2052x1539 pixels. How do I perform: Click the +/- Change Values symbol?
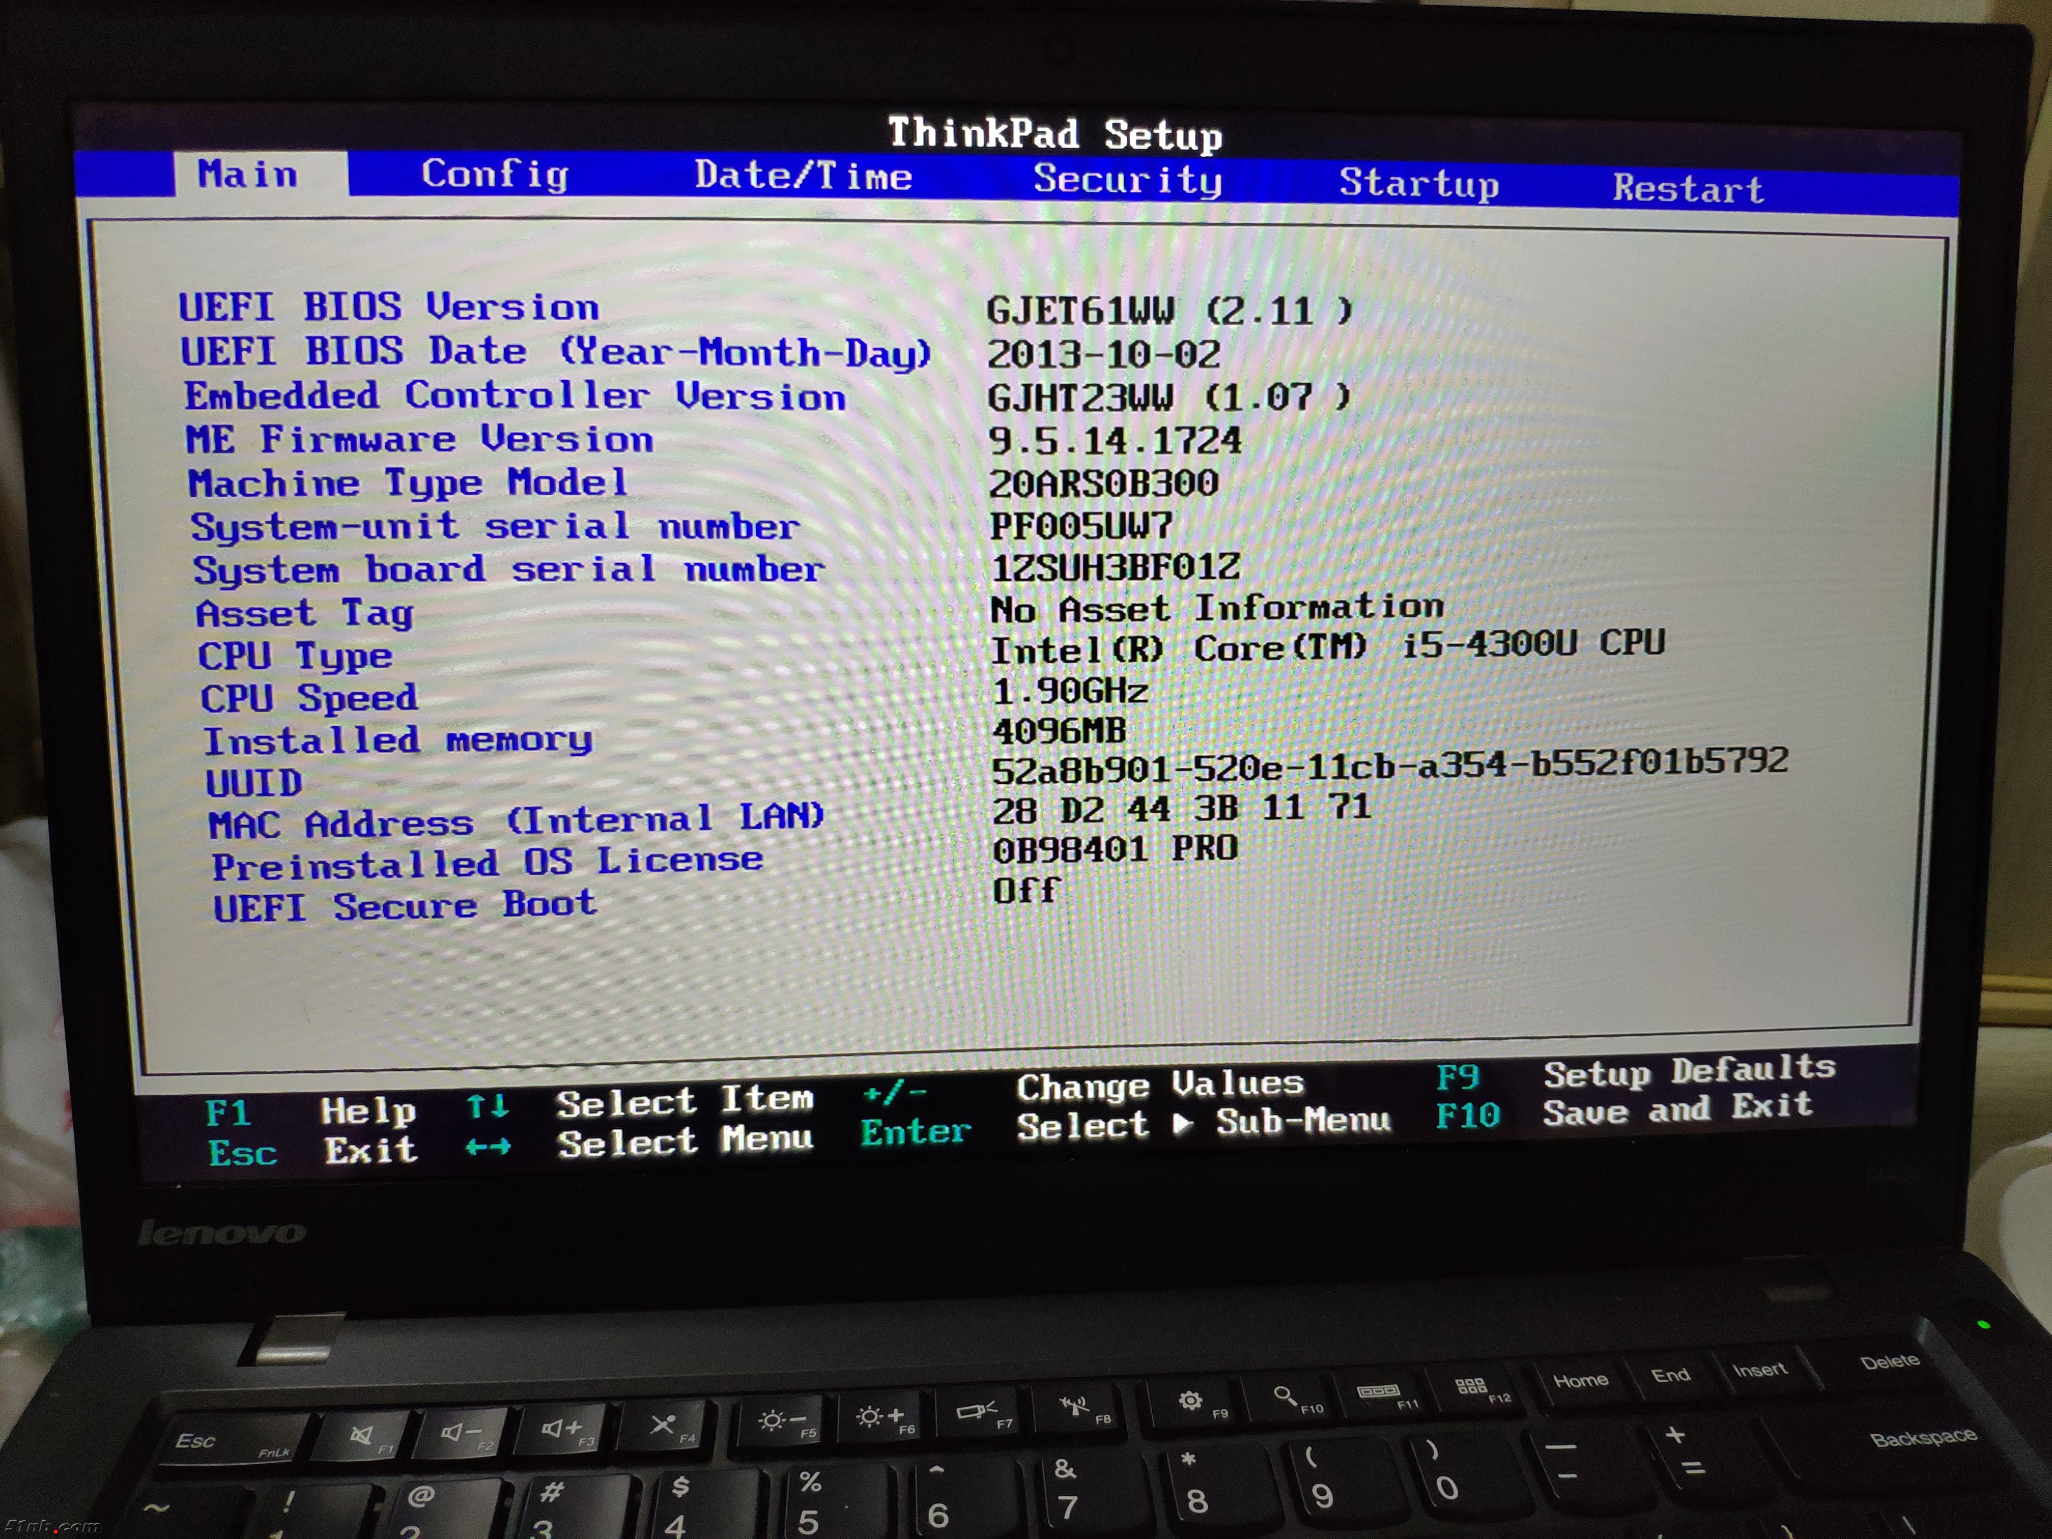click(893, 1094)
